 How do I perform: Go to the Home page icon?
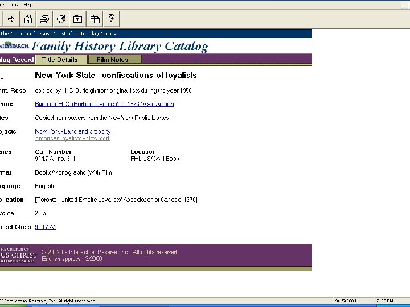[x=28, y=19]
